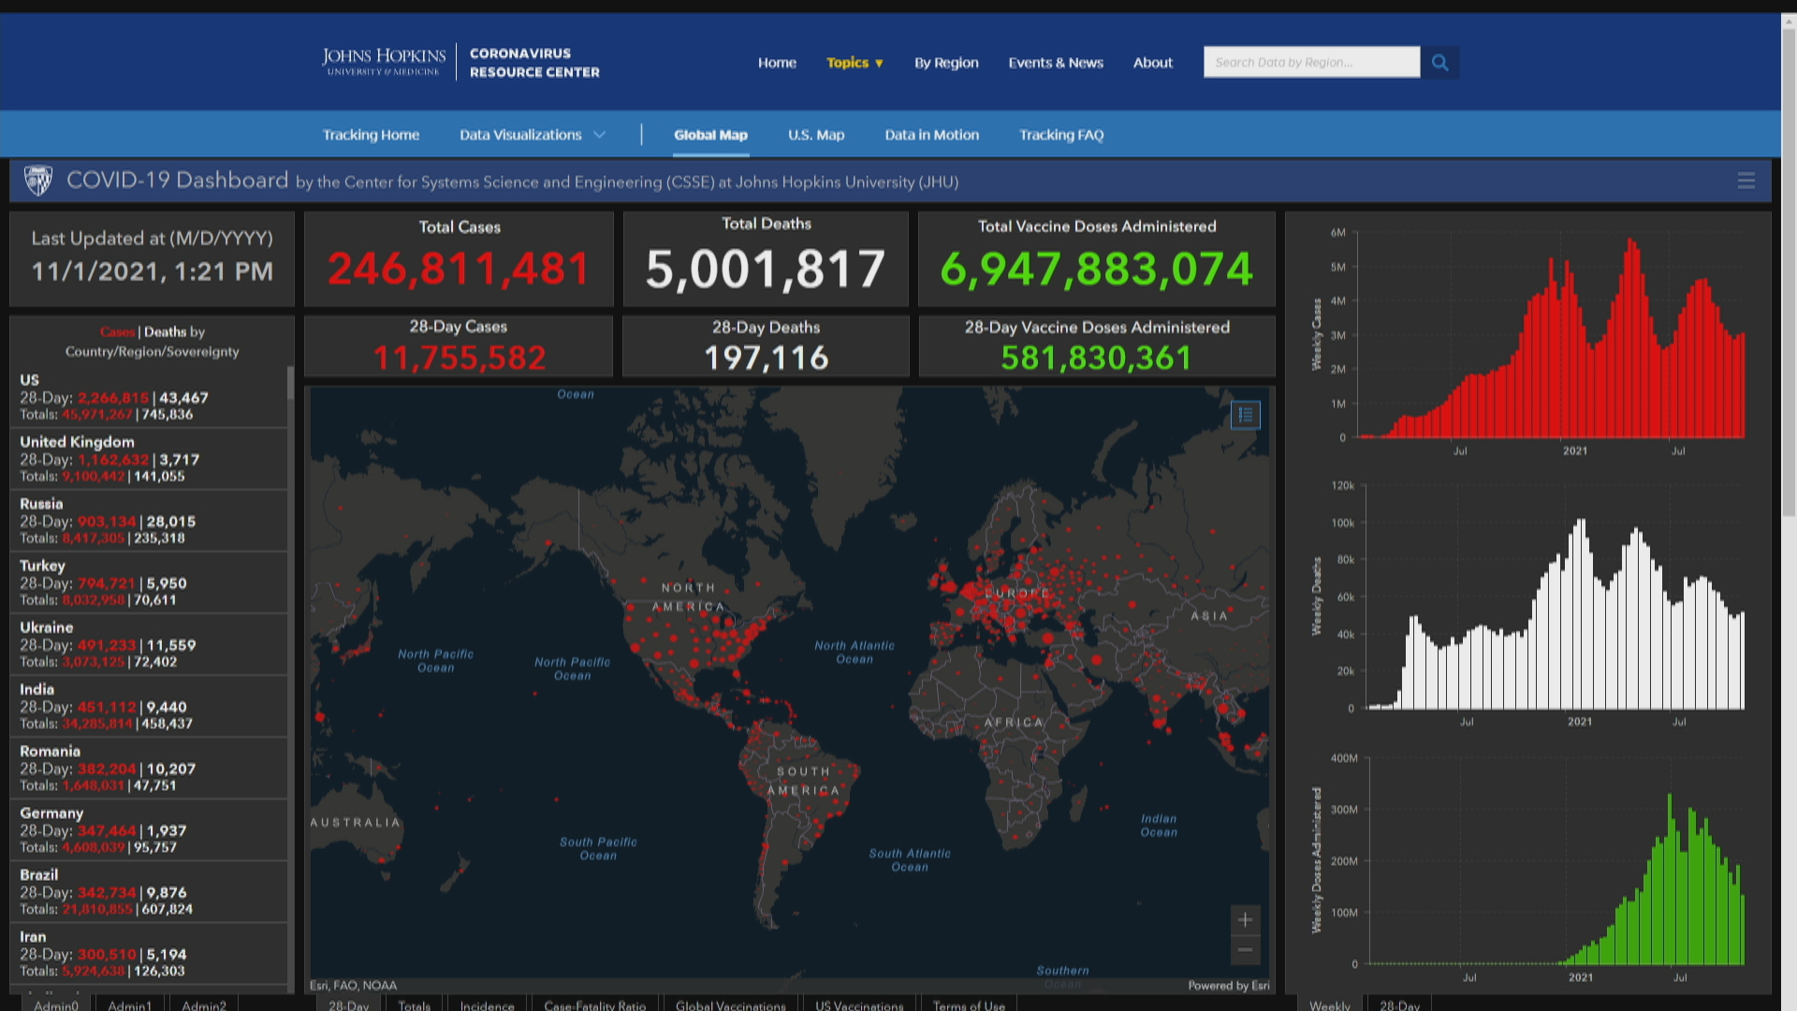The width and height of the screenshot is (1797, 1011).
Task: Select the US row in country list
Action: (x=148, y=397)
